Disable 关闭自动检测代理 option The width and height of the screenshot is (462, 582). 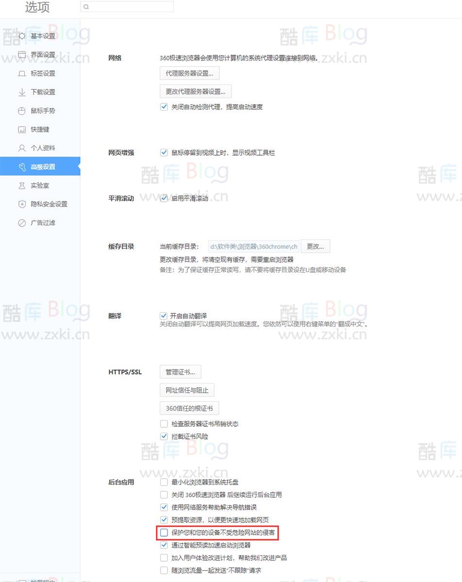[x=164, y=107]
